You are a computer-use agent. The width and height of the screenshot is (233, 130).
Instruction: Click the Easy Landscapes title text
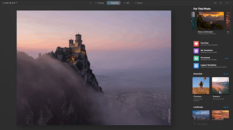point(205,32)
